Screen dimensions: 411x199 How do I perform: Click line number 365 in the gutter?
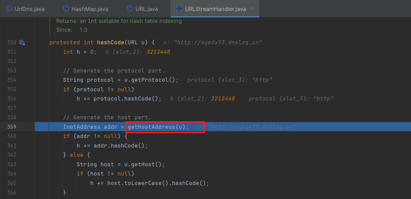[x=12, y=183]
